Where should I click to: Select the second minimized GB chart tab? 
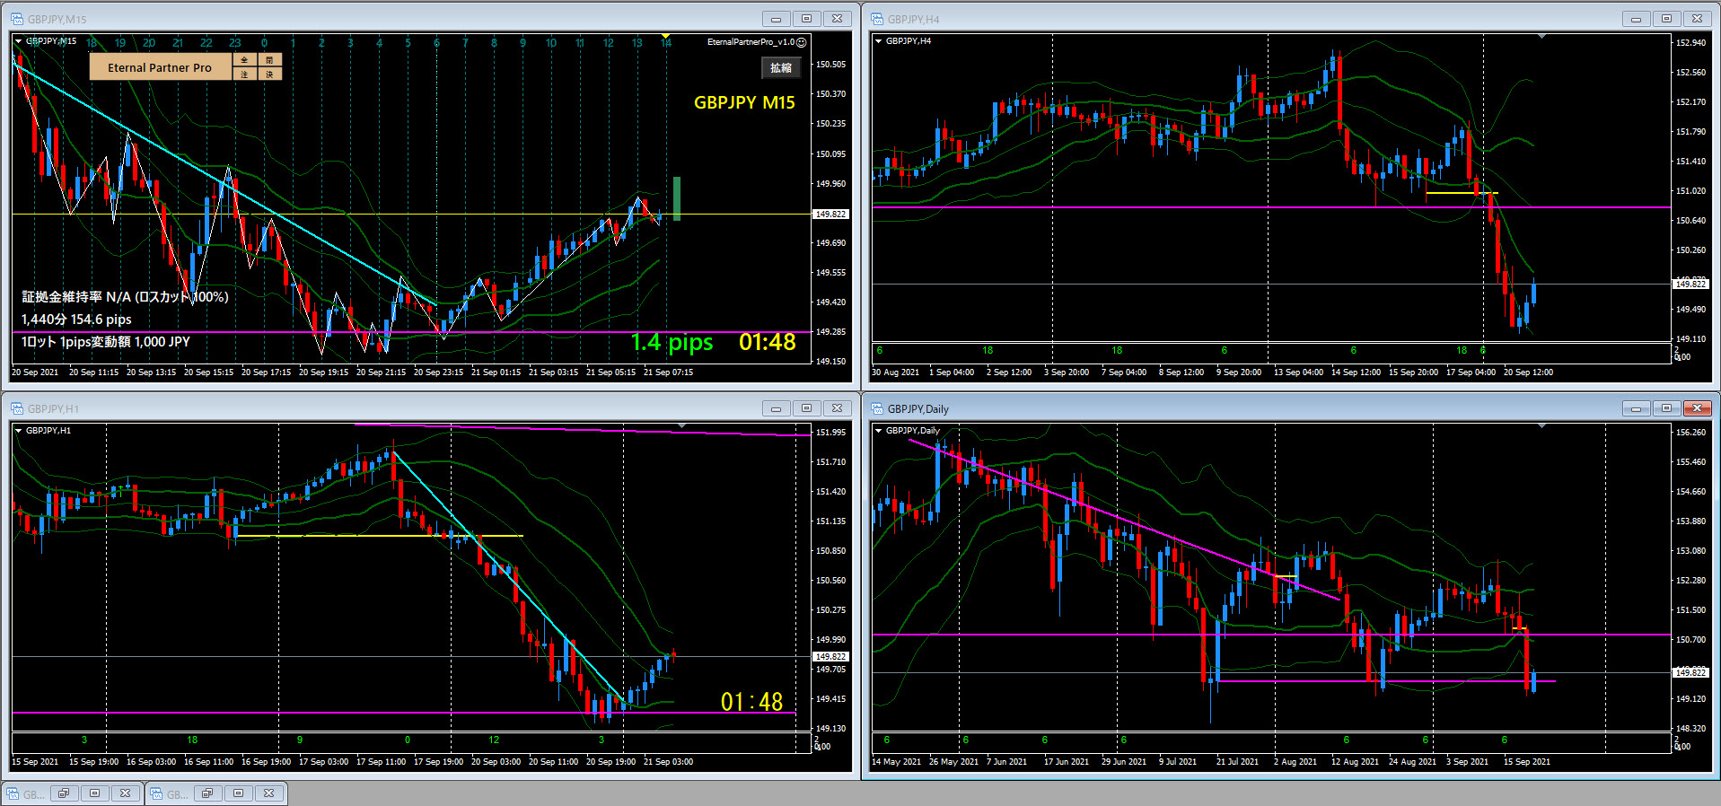(169, 794)
